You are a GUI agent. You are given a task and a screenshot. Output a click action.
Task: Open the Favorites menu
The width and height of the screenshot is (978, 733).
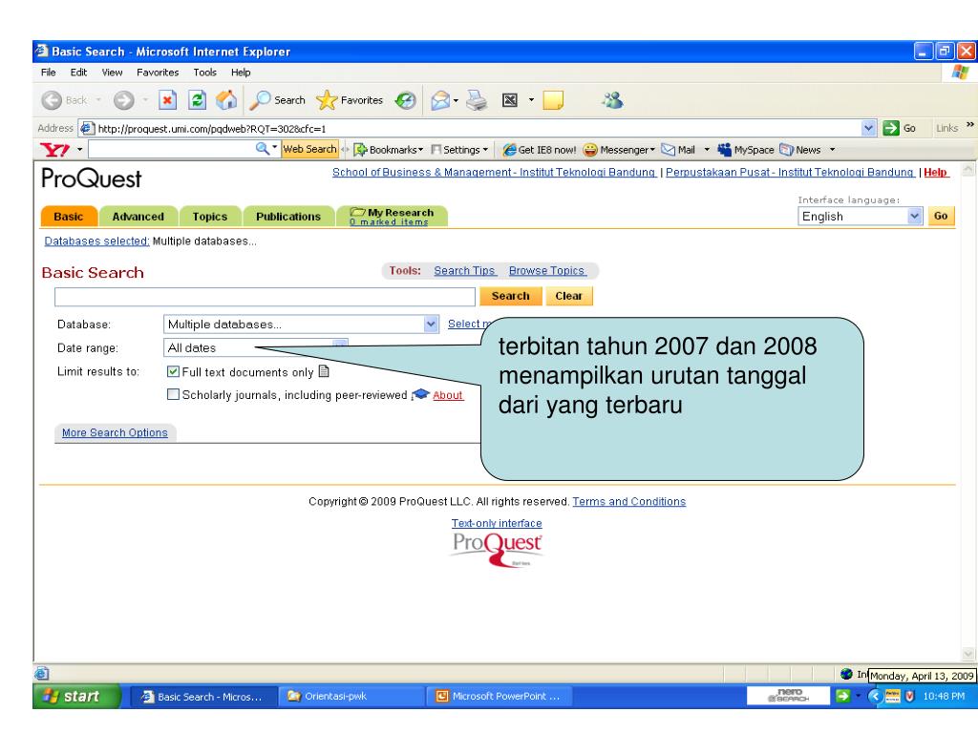(158, 73)
